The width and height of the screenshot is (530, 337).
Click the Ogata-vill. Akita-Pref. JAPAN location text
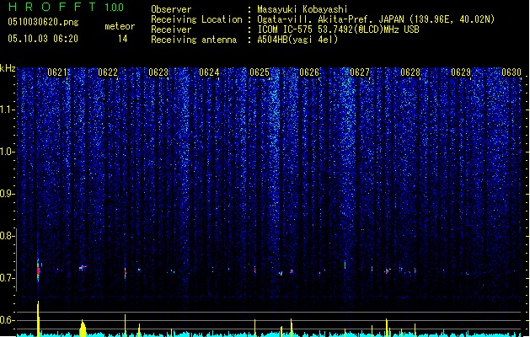coord(376,19)
